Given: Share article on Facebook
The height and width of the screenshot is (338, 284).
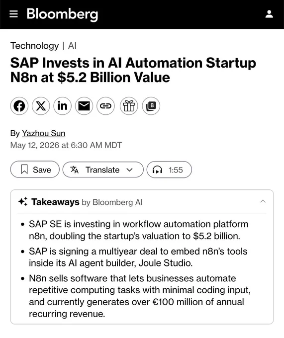Looking at the screenshot, I should click(x=19, y=106).
